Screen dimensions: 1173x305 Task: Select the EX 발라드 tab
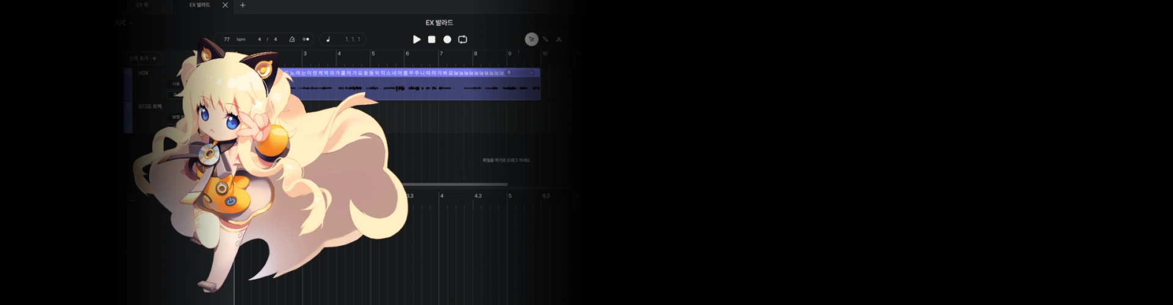click(200, 5)
